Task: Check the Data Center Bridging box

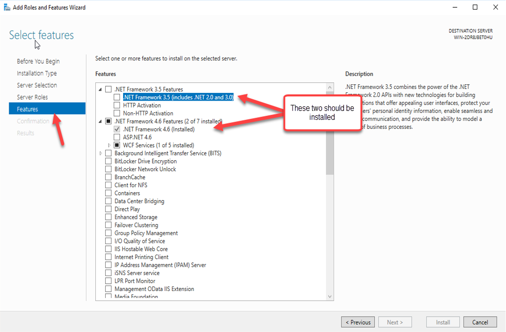Action: pos(108,201)
